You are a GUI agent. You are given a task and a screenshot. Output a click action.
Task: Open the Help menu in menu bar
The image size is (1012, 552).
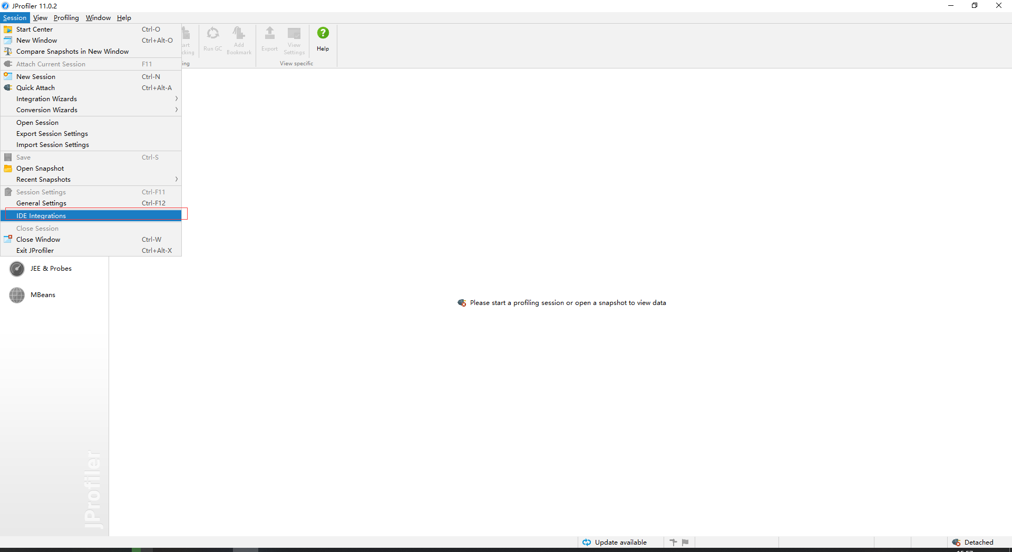124,18
